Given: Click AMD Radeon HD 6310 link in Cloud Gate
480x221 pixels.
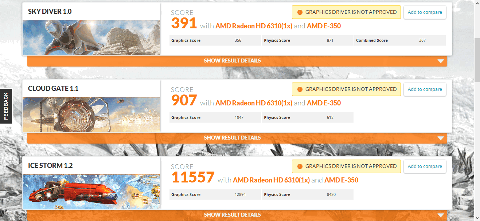Looking at the screenshot, I should point(254,103).
